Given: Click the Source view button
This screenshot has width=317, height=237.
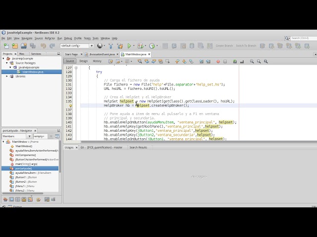Looking at the screenshot, I should (70, 61).
